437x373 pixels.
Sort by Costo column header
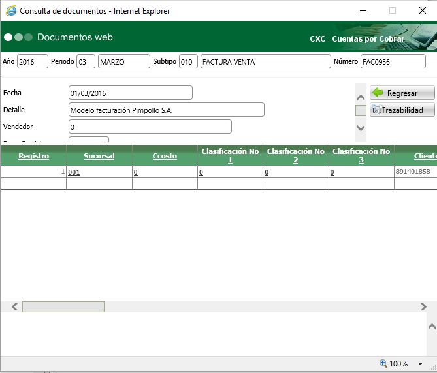165,156
